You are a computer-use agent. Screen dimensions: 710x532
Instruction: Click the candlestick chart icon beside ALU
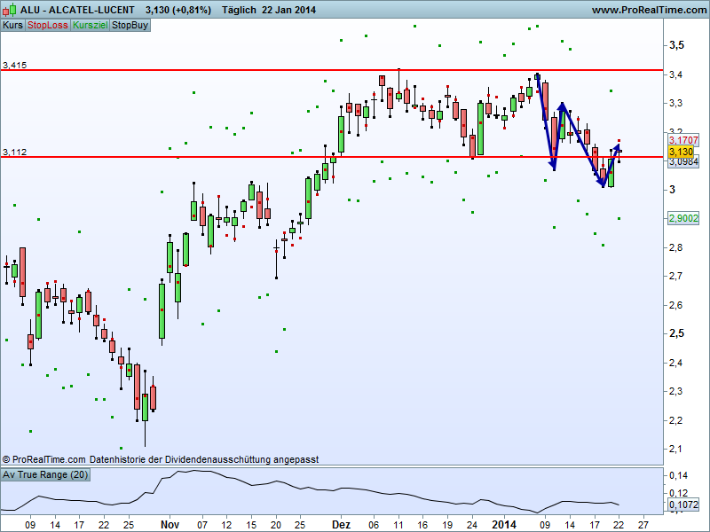[9, 10]
